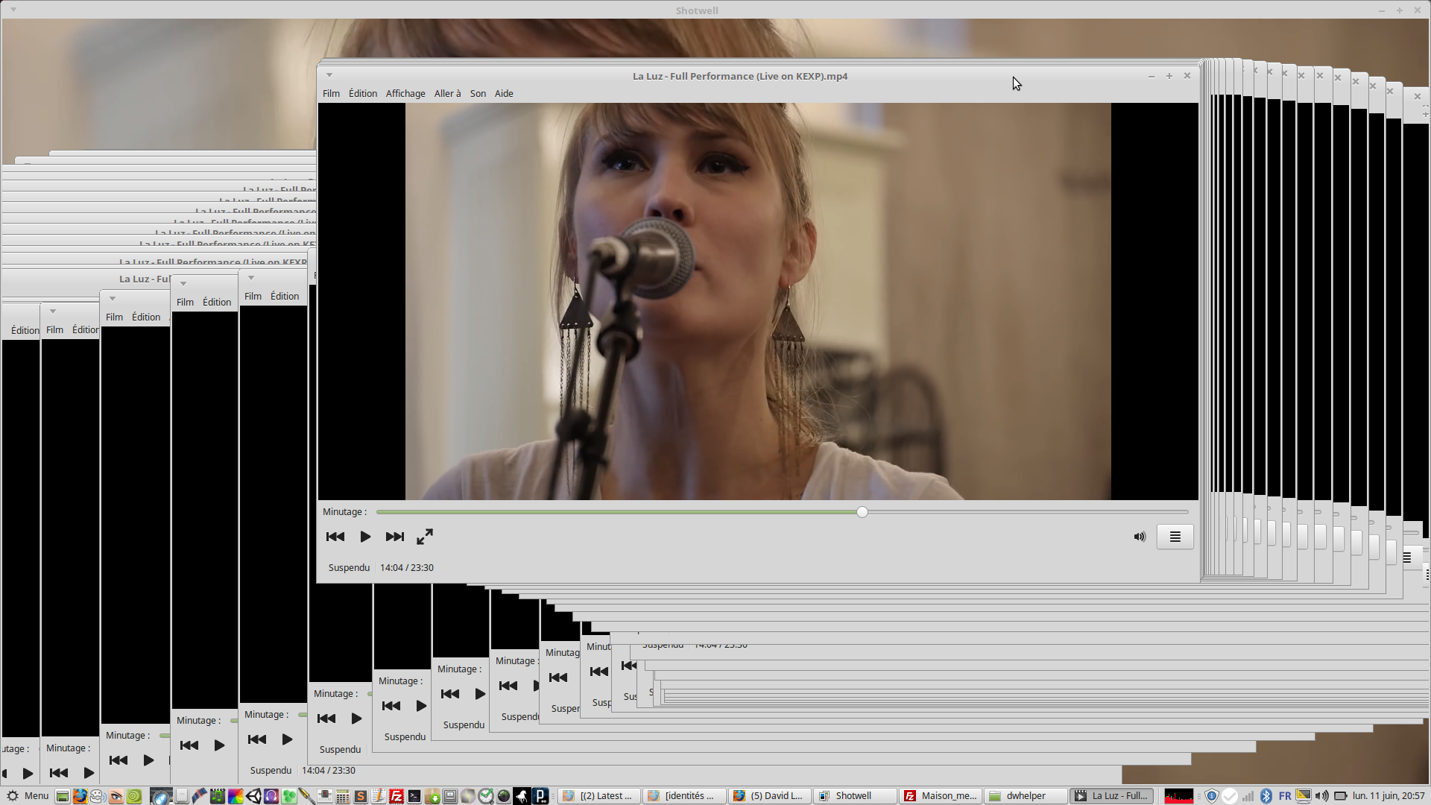
Task: Skip to next track in front player
Action: point(394,537)
